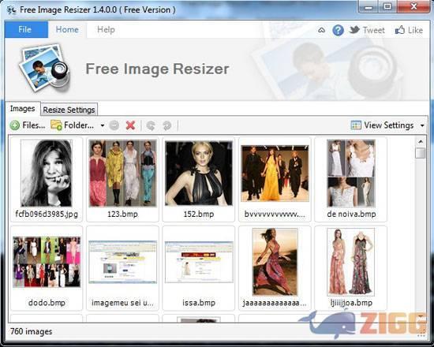Click the 760 images status text

[x=31, y=331]
